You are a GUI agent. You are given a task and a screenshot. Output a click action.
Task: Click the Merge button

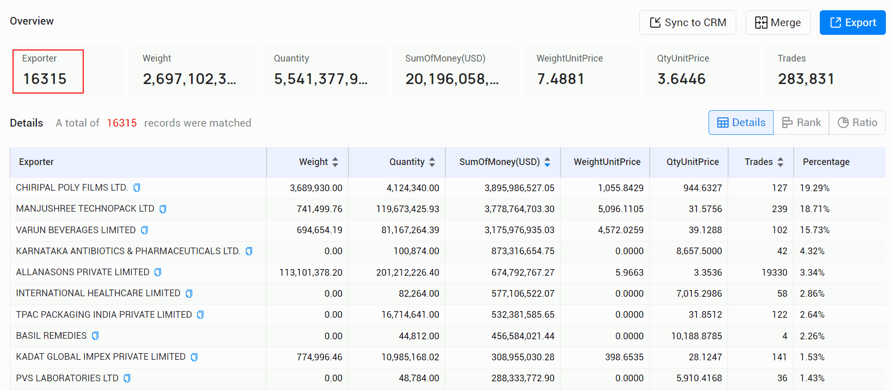(x=778, y=23)
